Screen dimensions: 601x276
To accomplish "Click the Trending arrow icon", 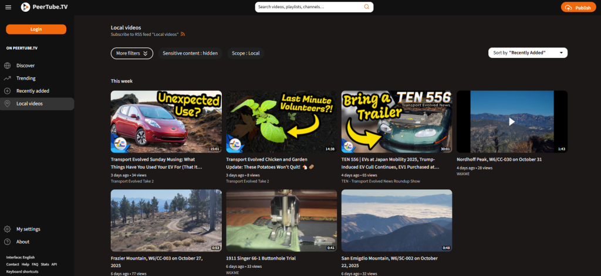I will point(7,78).
